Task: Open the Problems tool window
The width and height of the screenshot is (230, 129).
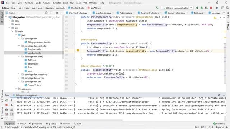Action: [x=36, y=124]
